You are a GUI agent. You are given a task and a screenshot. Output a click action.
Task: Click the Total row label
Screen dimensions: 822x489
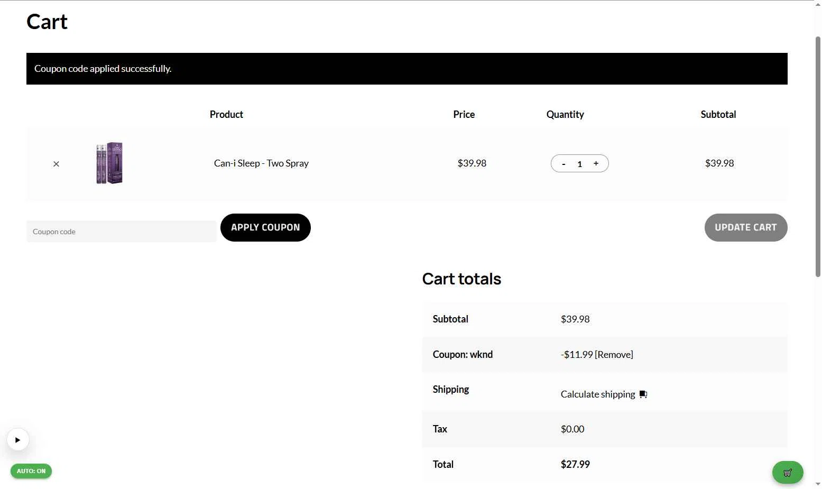[443, 464]
